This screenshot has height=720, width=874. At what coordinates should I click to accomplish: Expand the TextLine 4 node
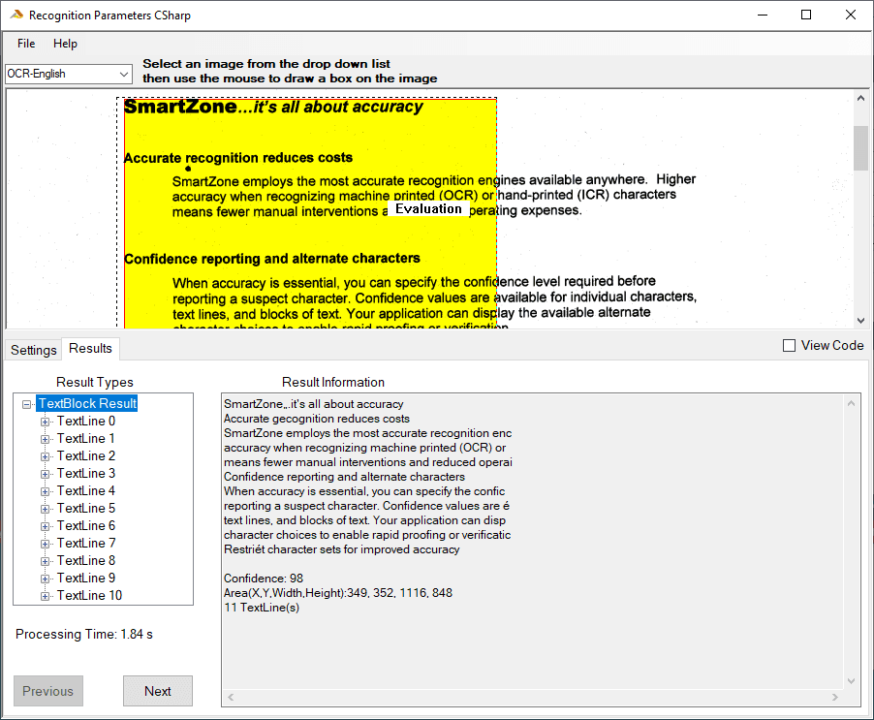click(x=45, y=491)
